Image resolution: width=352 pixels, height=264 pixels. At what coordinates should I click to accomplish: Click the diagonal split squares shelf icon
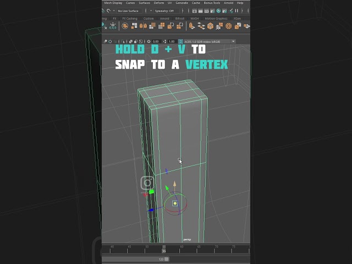tap(238, 26)
